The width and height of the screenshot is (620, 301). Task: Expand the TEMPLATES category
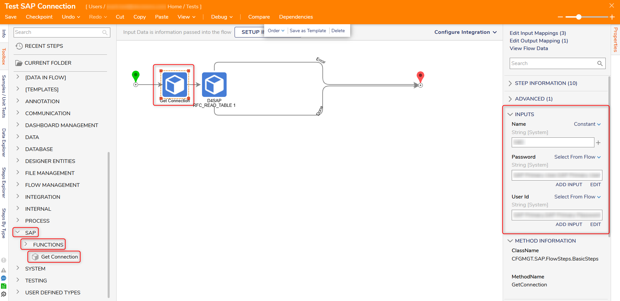pos(18,89)
